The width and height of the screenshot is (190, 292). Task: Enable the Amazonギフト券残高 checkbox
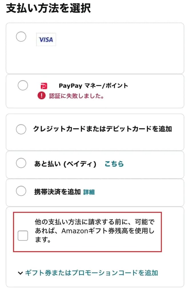tap(23, 236)
